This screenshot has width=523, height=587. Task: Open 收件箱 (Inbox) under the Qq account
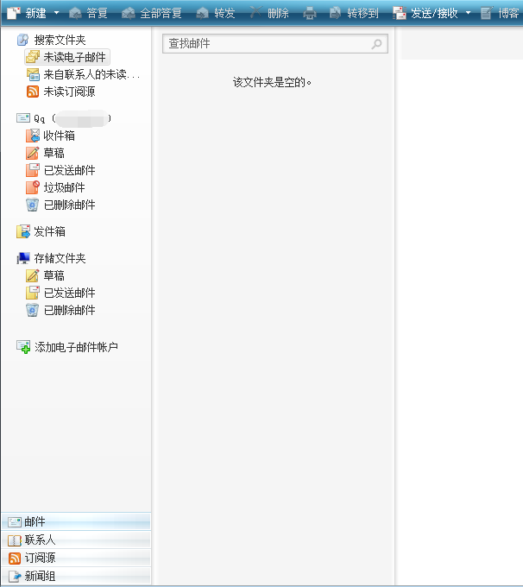click(59, 136)
